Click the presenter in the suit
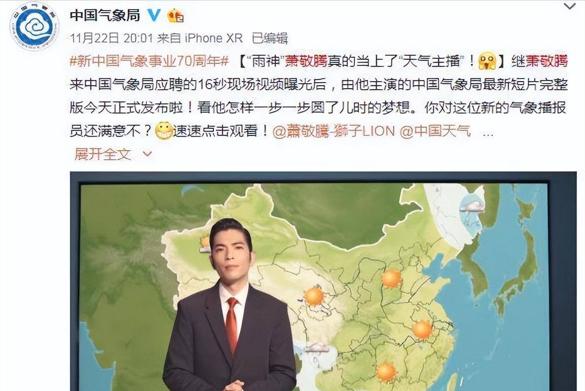585x391 pixels. pyautogui.click(x=229, y=305)
